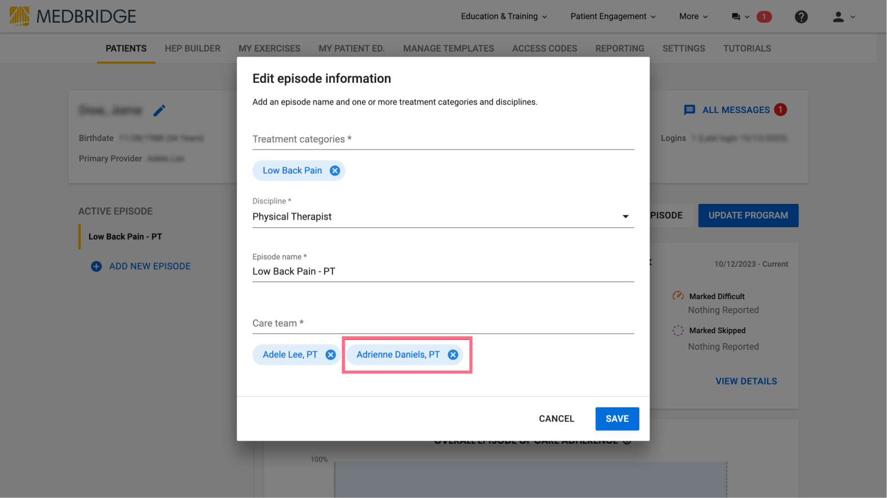Image resolution: width=887 pixels, height=498 pixels.
Task: Click the All Messages chat icon
Action: pyautogui.click(x=690, y=110)
